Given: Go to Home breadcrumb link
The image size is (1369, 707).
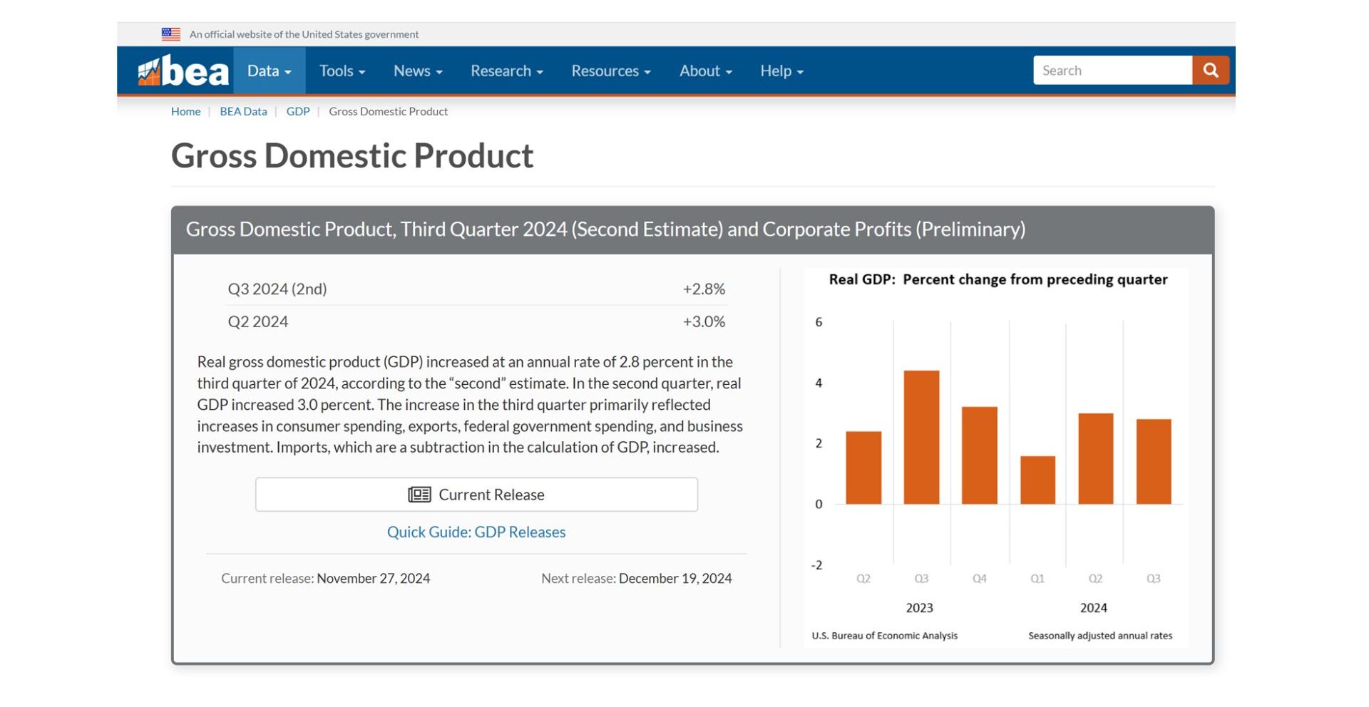Looking at the screenshot, I should (x=185, y=111).
